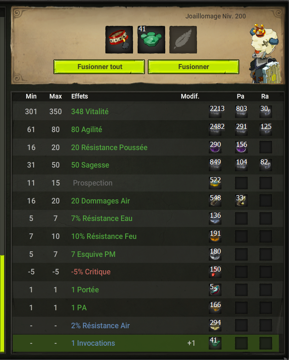Select the Vitalité rune with 2213 quantity
Screen dimensions: 289x360
coord(215,111)
